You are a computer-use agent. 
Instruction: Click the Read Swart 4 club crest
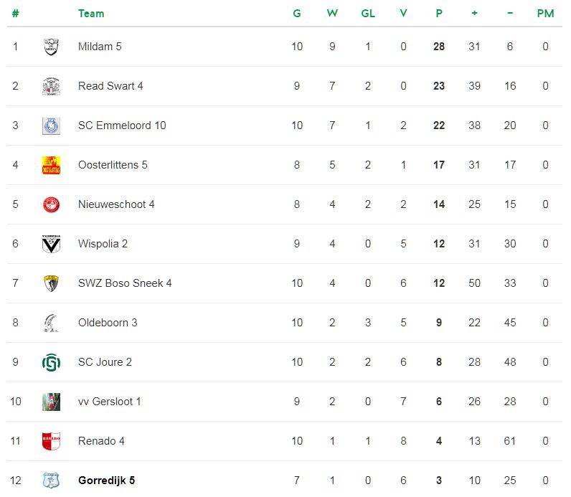50,86
